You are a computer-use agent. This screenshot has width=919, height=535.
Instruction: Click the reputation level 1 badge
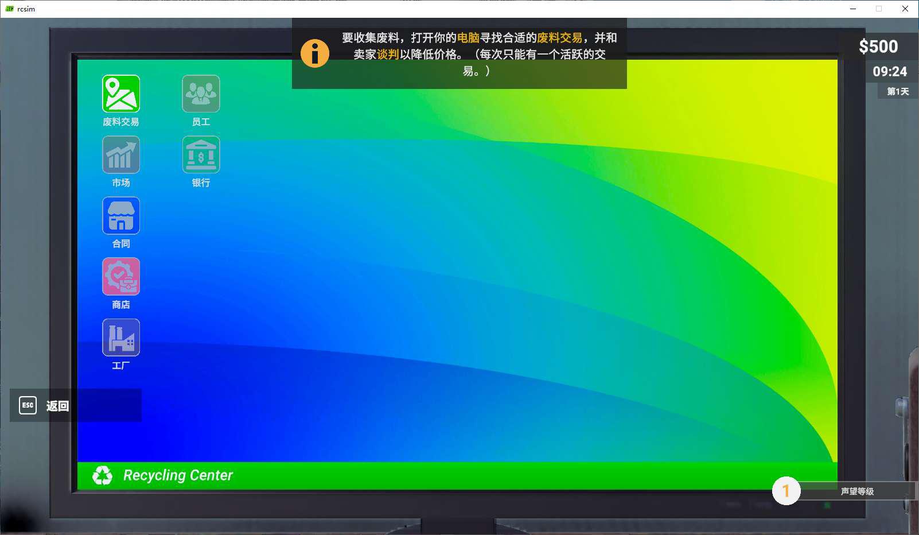[x=786, y=491]
